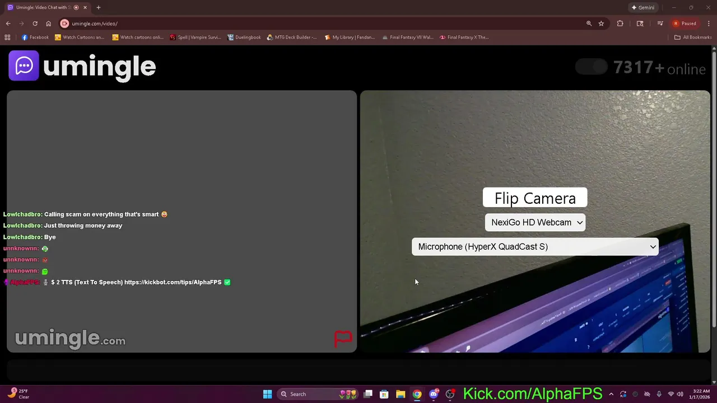Click the umingle.com/video/ address bar
Viewport: 717px width, 403px height.
point(325,24)
